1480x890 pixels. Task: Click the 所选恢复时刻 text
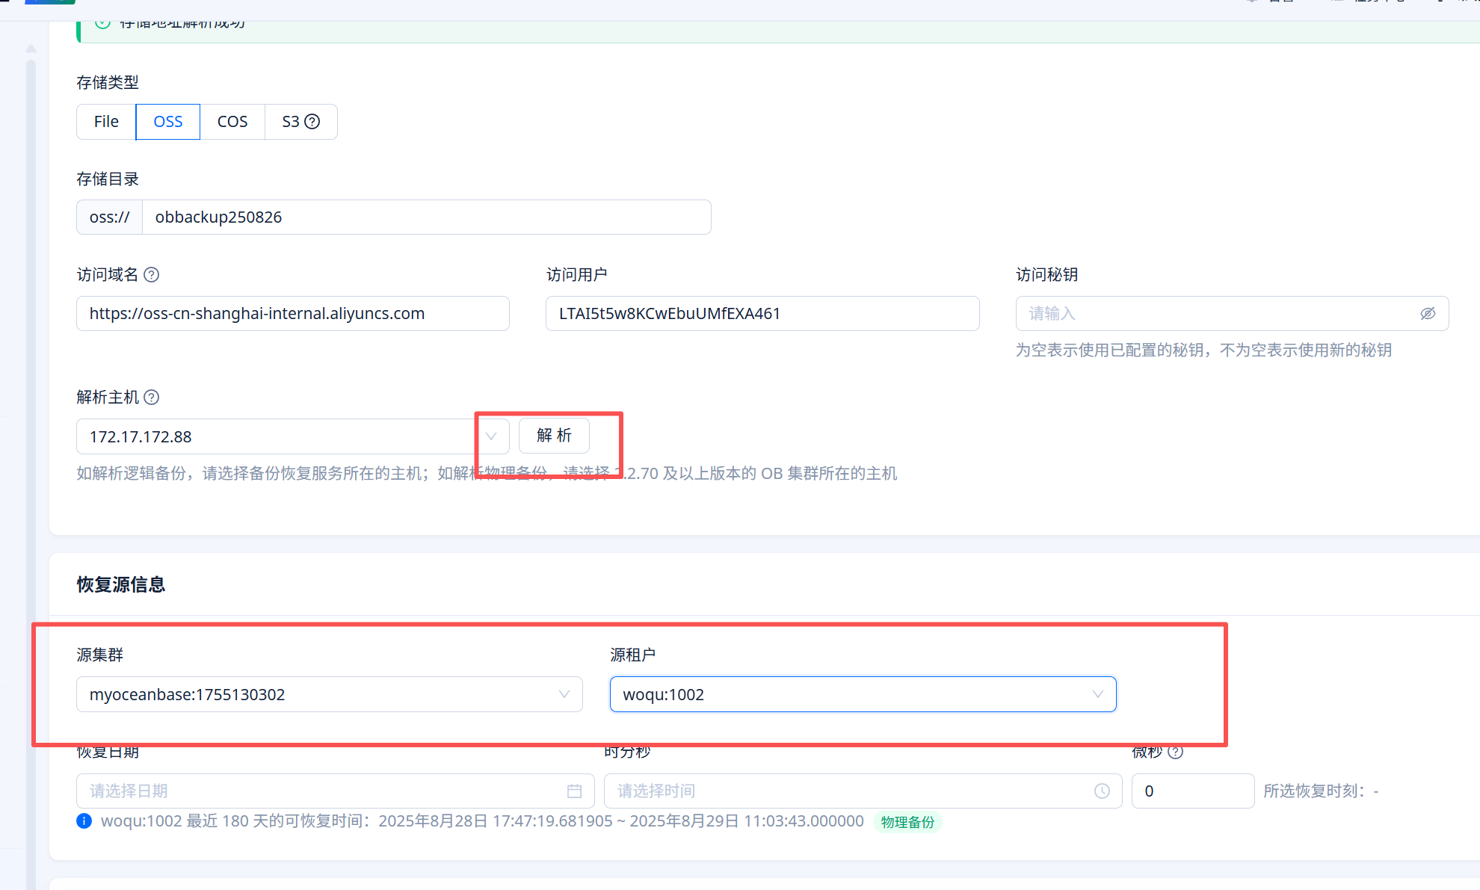[1321, 791]
